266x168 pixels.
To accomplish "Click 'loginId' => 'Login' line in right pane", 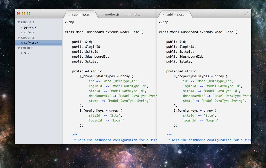I will tap(199, 120).
